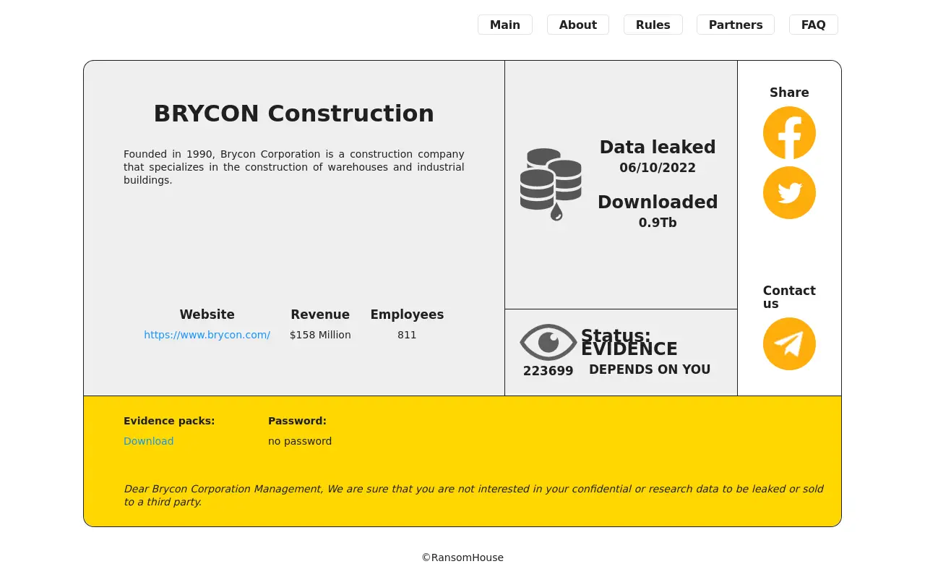This screenshot has height=577, width=925.
Task: Open the Telegram contact icon
Action: (x=789, y=344)
